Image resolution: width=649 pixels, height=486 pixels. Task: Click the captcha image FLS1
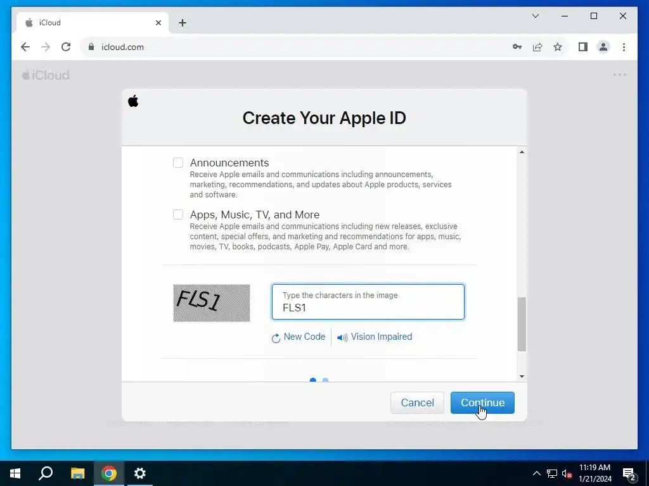(212, 303)
